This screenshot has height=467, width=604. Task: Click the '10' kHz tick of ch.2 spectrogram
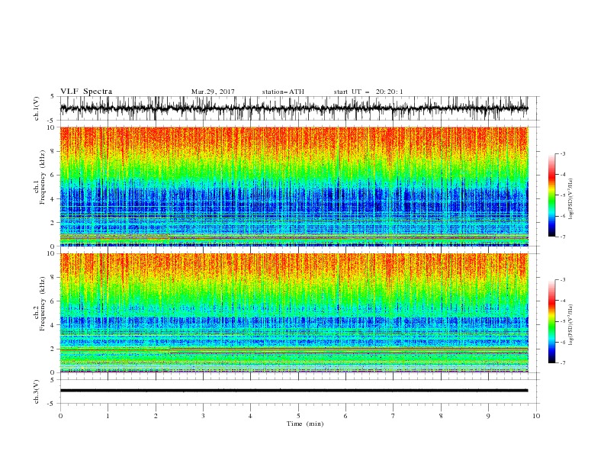click(53, 253)
